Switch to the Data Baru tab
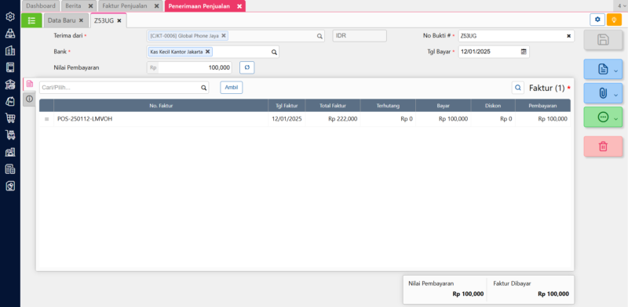This screenshot has height=307, width=628. (x=62, y=20)
